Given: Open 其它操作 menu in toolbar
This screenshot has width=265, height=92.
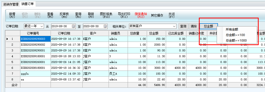Looking at the screenshot, I should pos(157,15).
